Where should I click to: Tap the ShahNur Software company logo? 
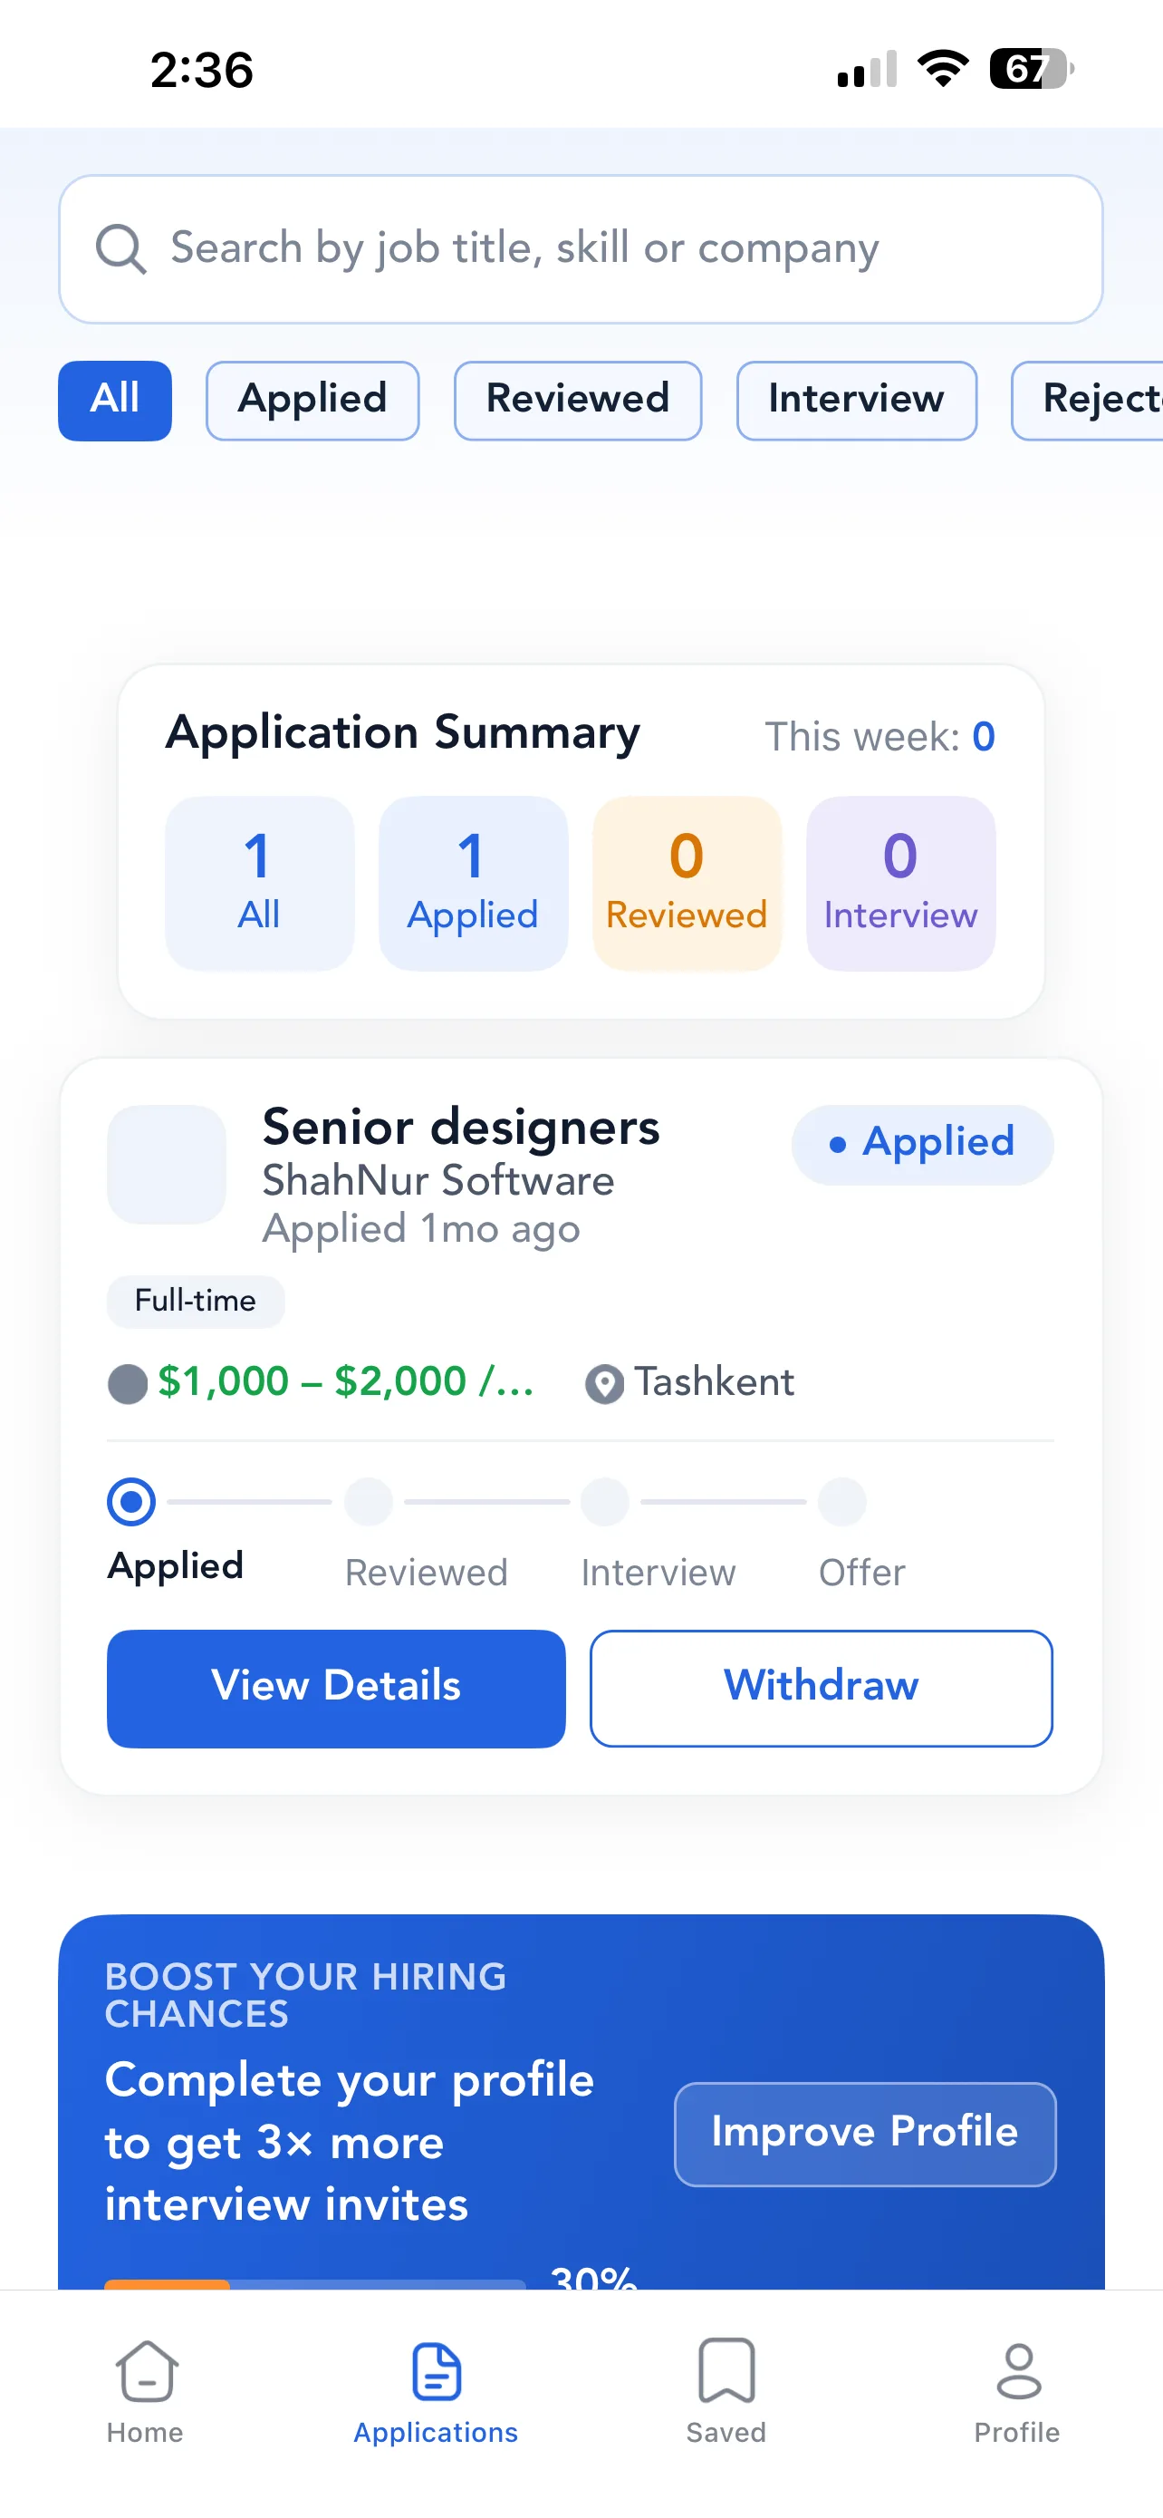point(167,1164)
